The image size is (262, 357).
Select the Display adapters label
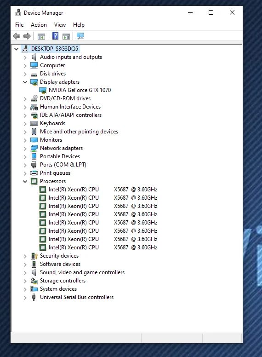[x=60, y=82]
